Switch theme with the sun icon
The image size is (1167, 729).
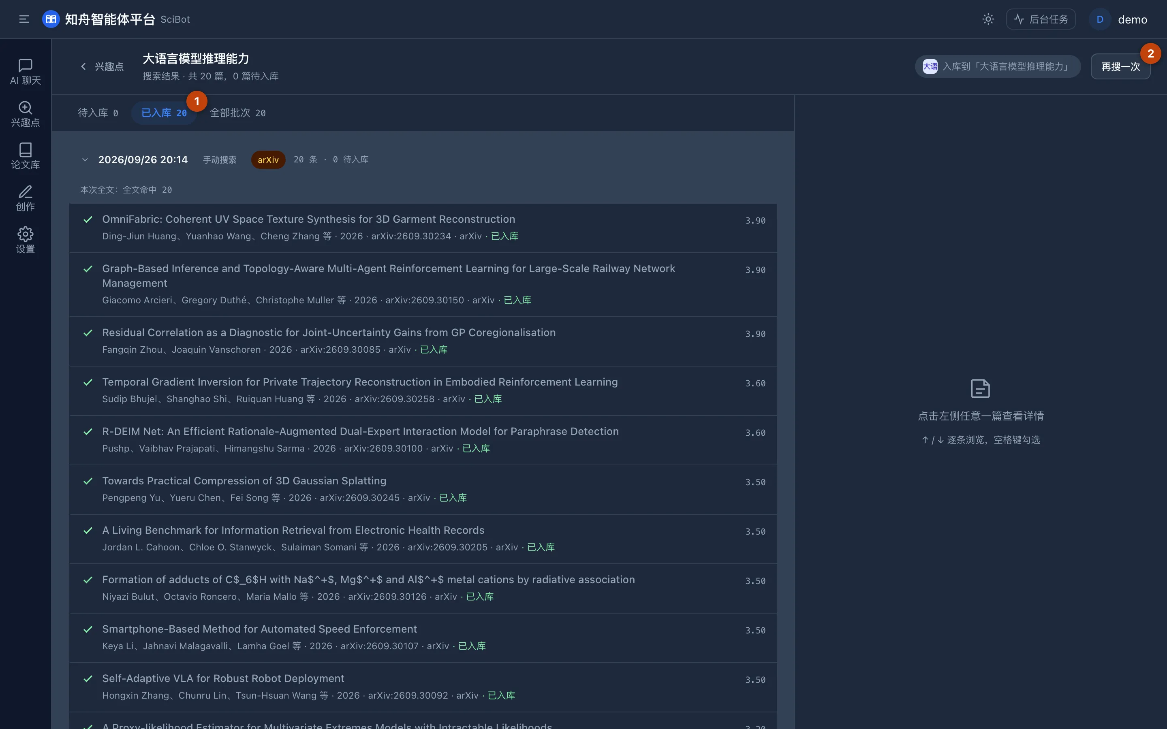988,19
